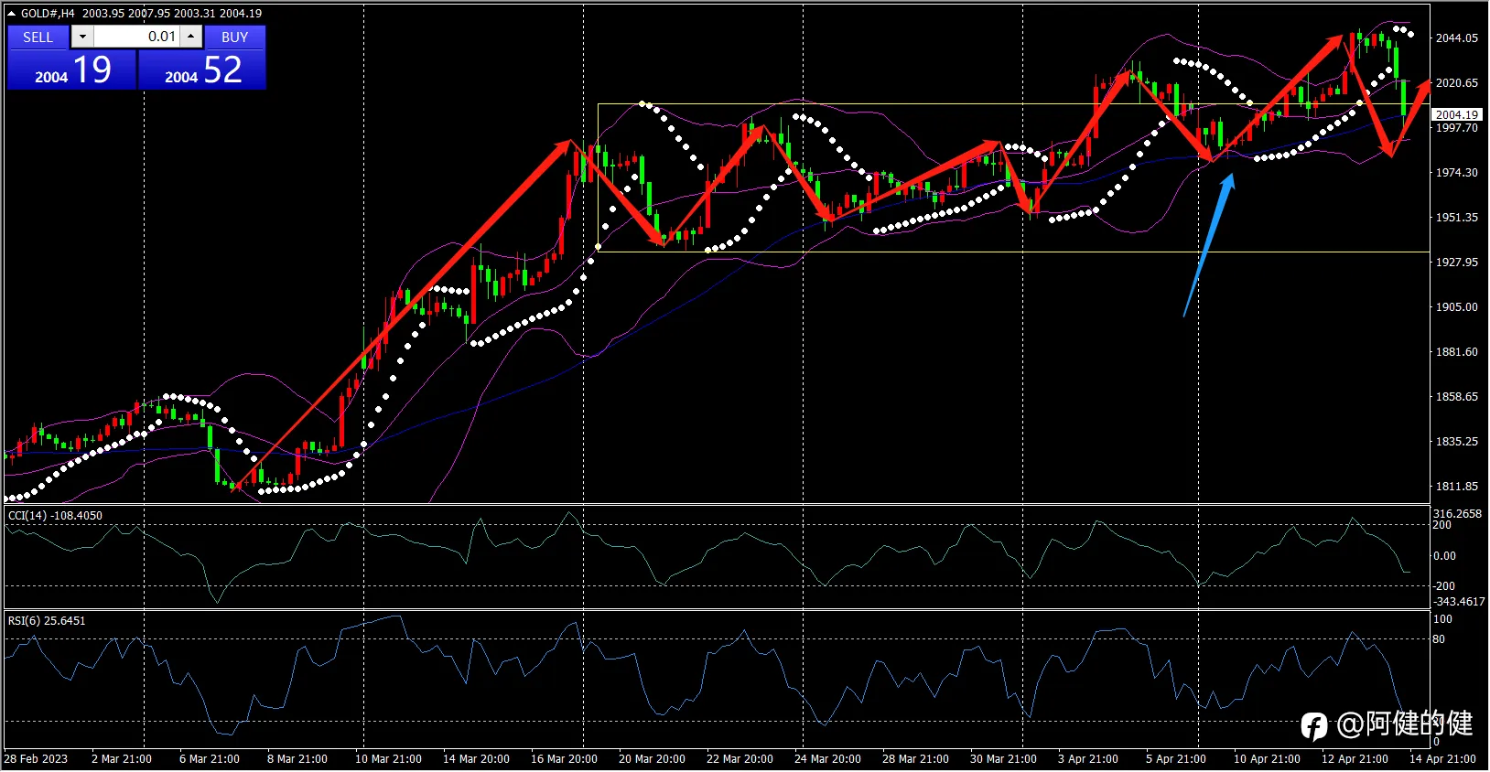Click the current price marker 2004.19
Screen dimensions: 1490x772
click(x=1457, y=114)
